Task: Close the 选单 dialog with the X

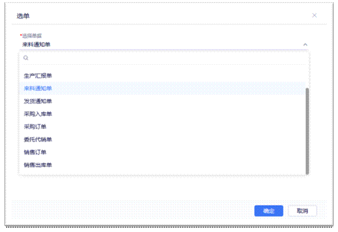Action: coord(314,15)
